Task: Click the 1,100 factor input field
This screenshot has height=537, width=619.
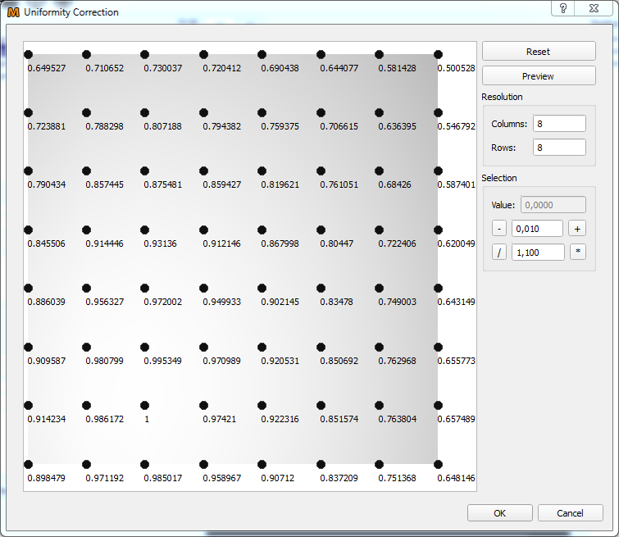Action: [x=537, y=253]
